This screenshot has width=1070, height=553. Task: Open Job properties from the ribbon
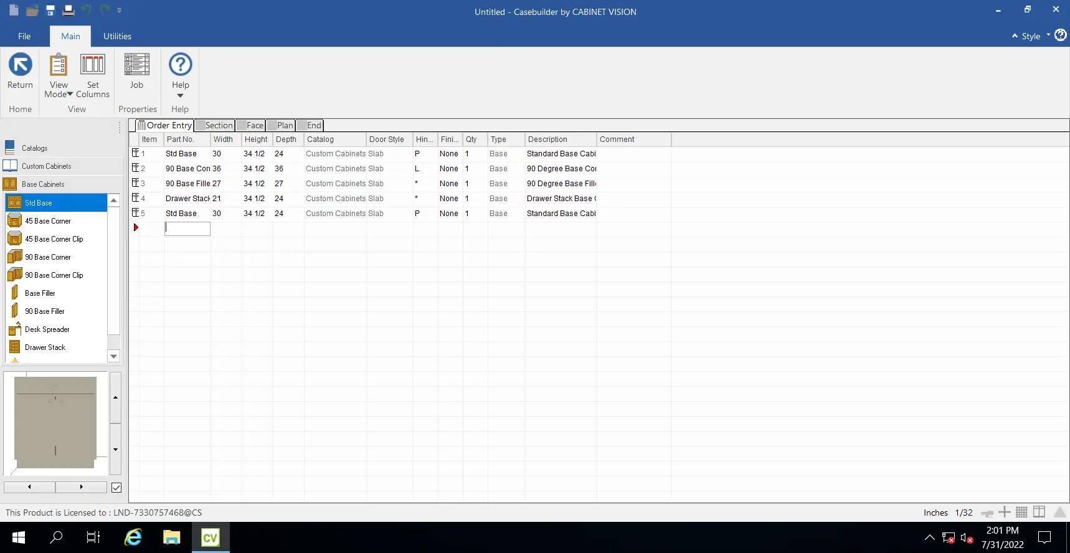(x=136, y=72)
